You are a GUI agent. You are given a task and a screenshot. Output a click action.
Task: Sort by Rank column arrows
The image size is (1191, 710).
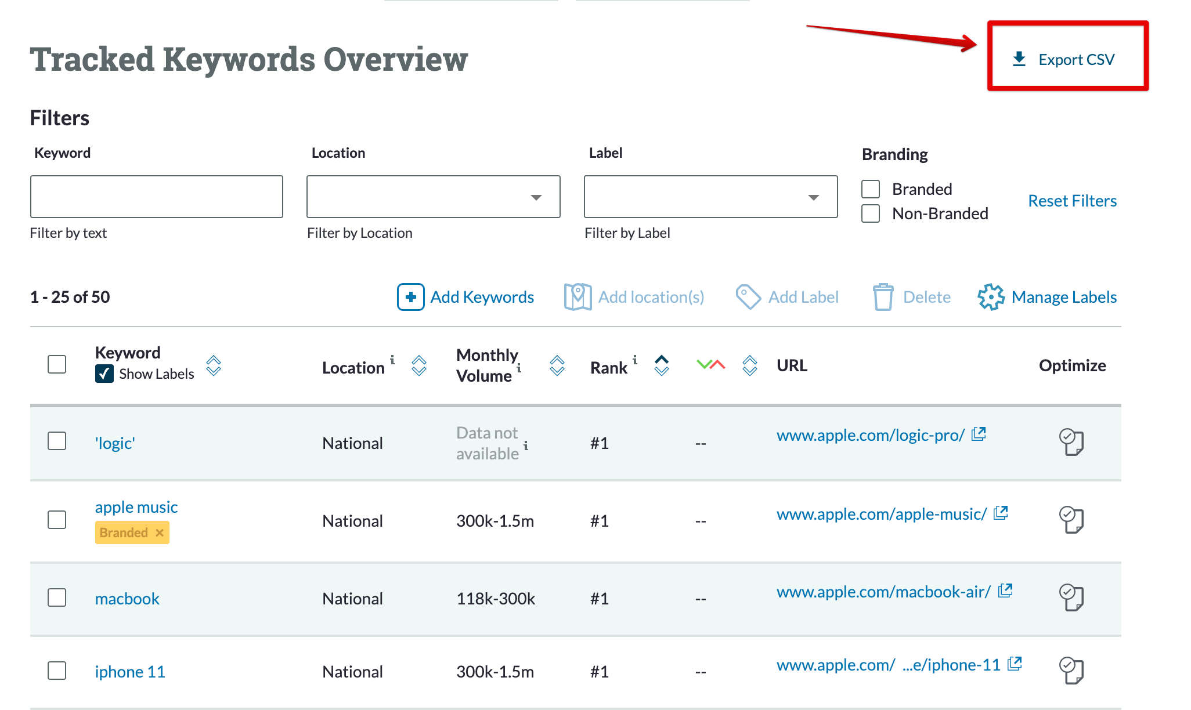662,365
